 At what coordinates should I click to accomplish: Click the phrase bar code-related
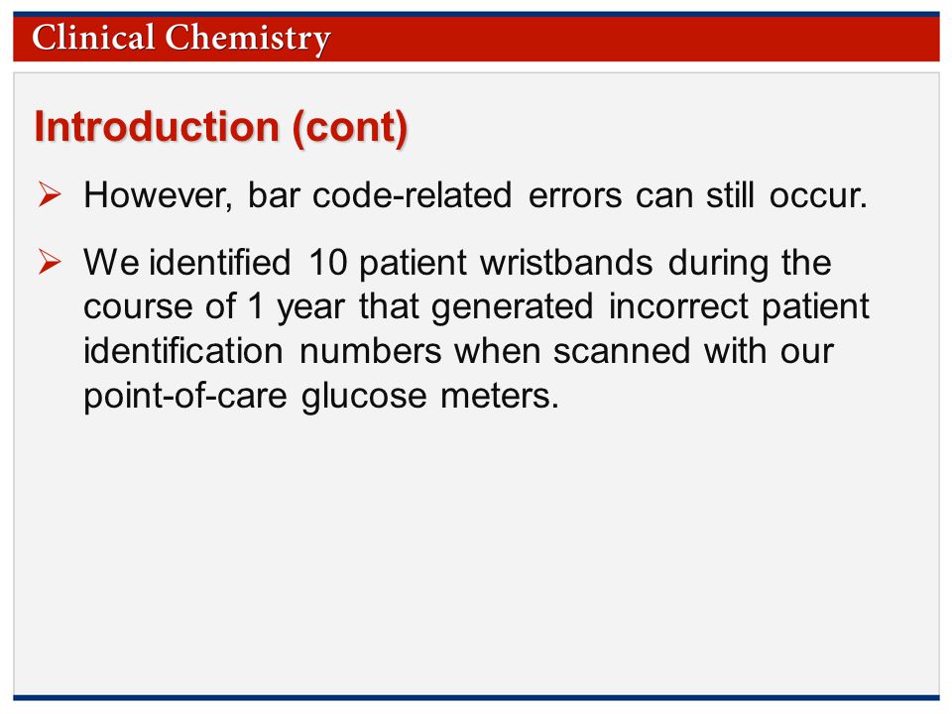pyautogui.click(x=380, y=195)
